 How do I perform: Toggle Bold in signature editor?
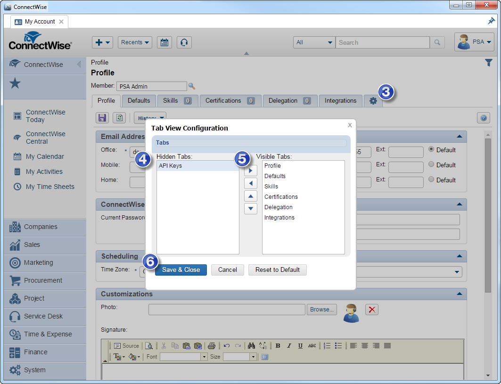(x=278, y=346)
